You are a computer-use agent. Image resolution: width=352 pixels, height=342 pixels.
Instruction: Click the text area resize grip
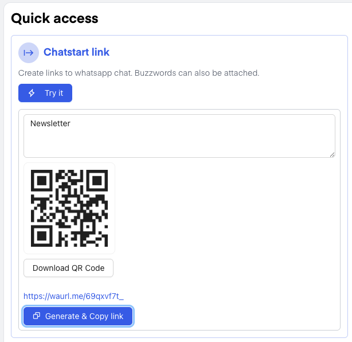(332, 154)
